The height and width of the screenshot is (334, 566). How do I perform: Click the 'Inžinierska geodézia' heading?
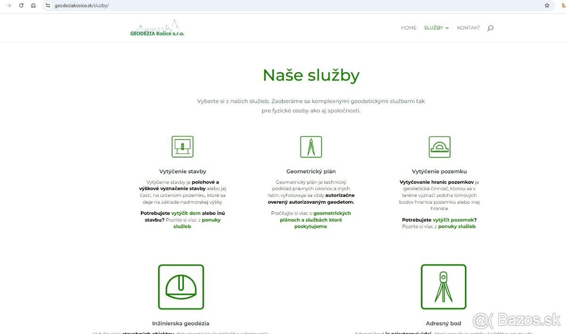[181, 324]
